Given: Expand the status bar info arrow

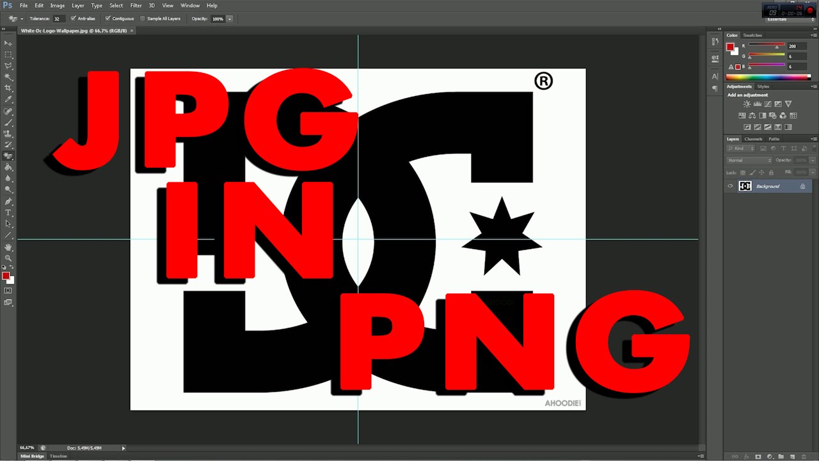Looking at the screenshot, I should tap(123, 448).
